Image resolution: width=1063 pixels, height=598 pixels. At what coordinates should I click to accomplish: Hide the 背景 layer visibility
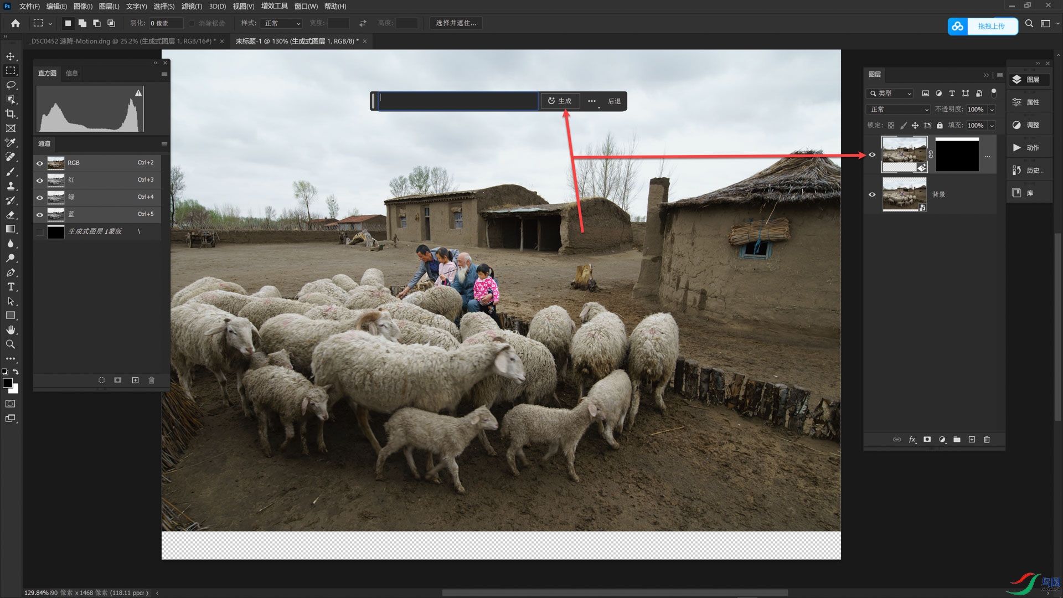click(x=872, y=194)
